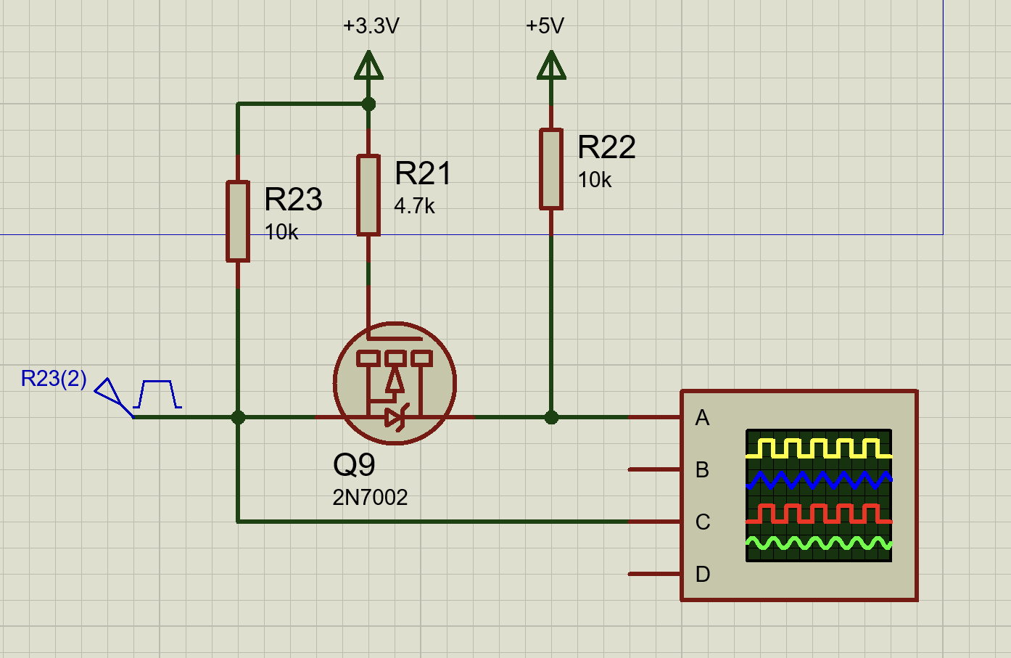Click the R23(2) pulse generator symbol
The height and width of the screenshot is (658, 1011).
pos(157,394)
